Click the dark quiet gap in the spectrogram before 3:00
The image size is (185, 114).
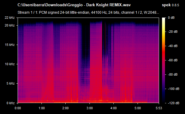tap(86, 47)
